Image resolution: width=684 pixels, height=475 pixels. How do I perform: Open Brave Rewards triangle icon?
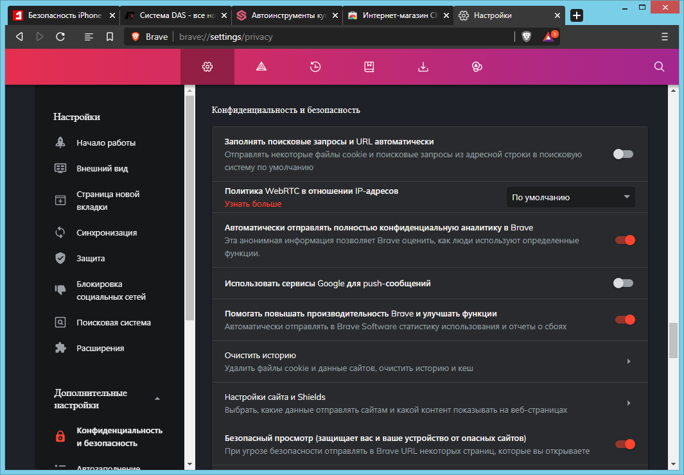[x=548, y=37]
